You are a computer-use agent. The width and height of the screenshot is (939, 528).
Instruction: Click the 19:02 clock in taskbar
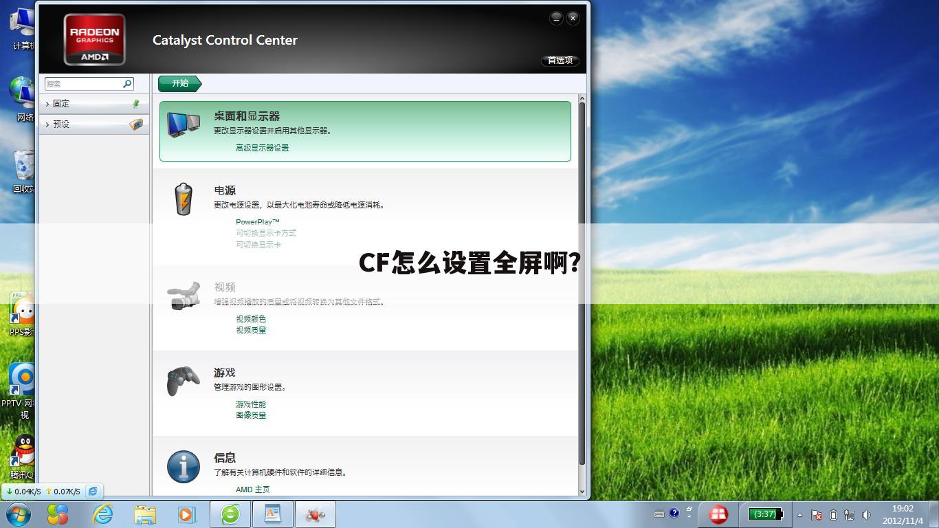pyautogui.click(x=903, y=509)
